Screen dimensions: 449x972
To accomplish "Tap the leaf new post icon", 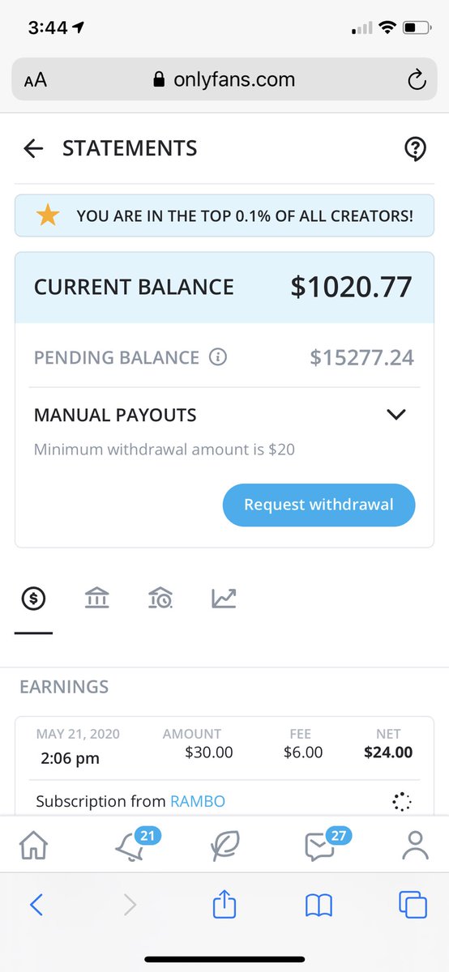I will [x=224, y=846].
